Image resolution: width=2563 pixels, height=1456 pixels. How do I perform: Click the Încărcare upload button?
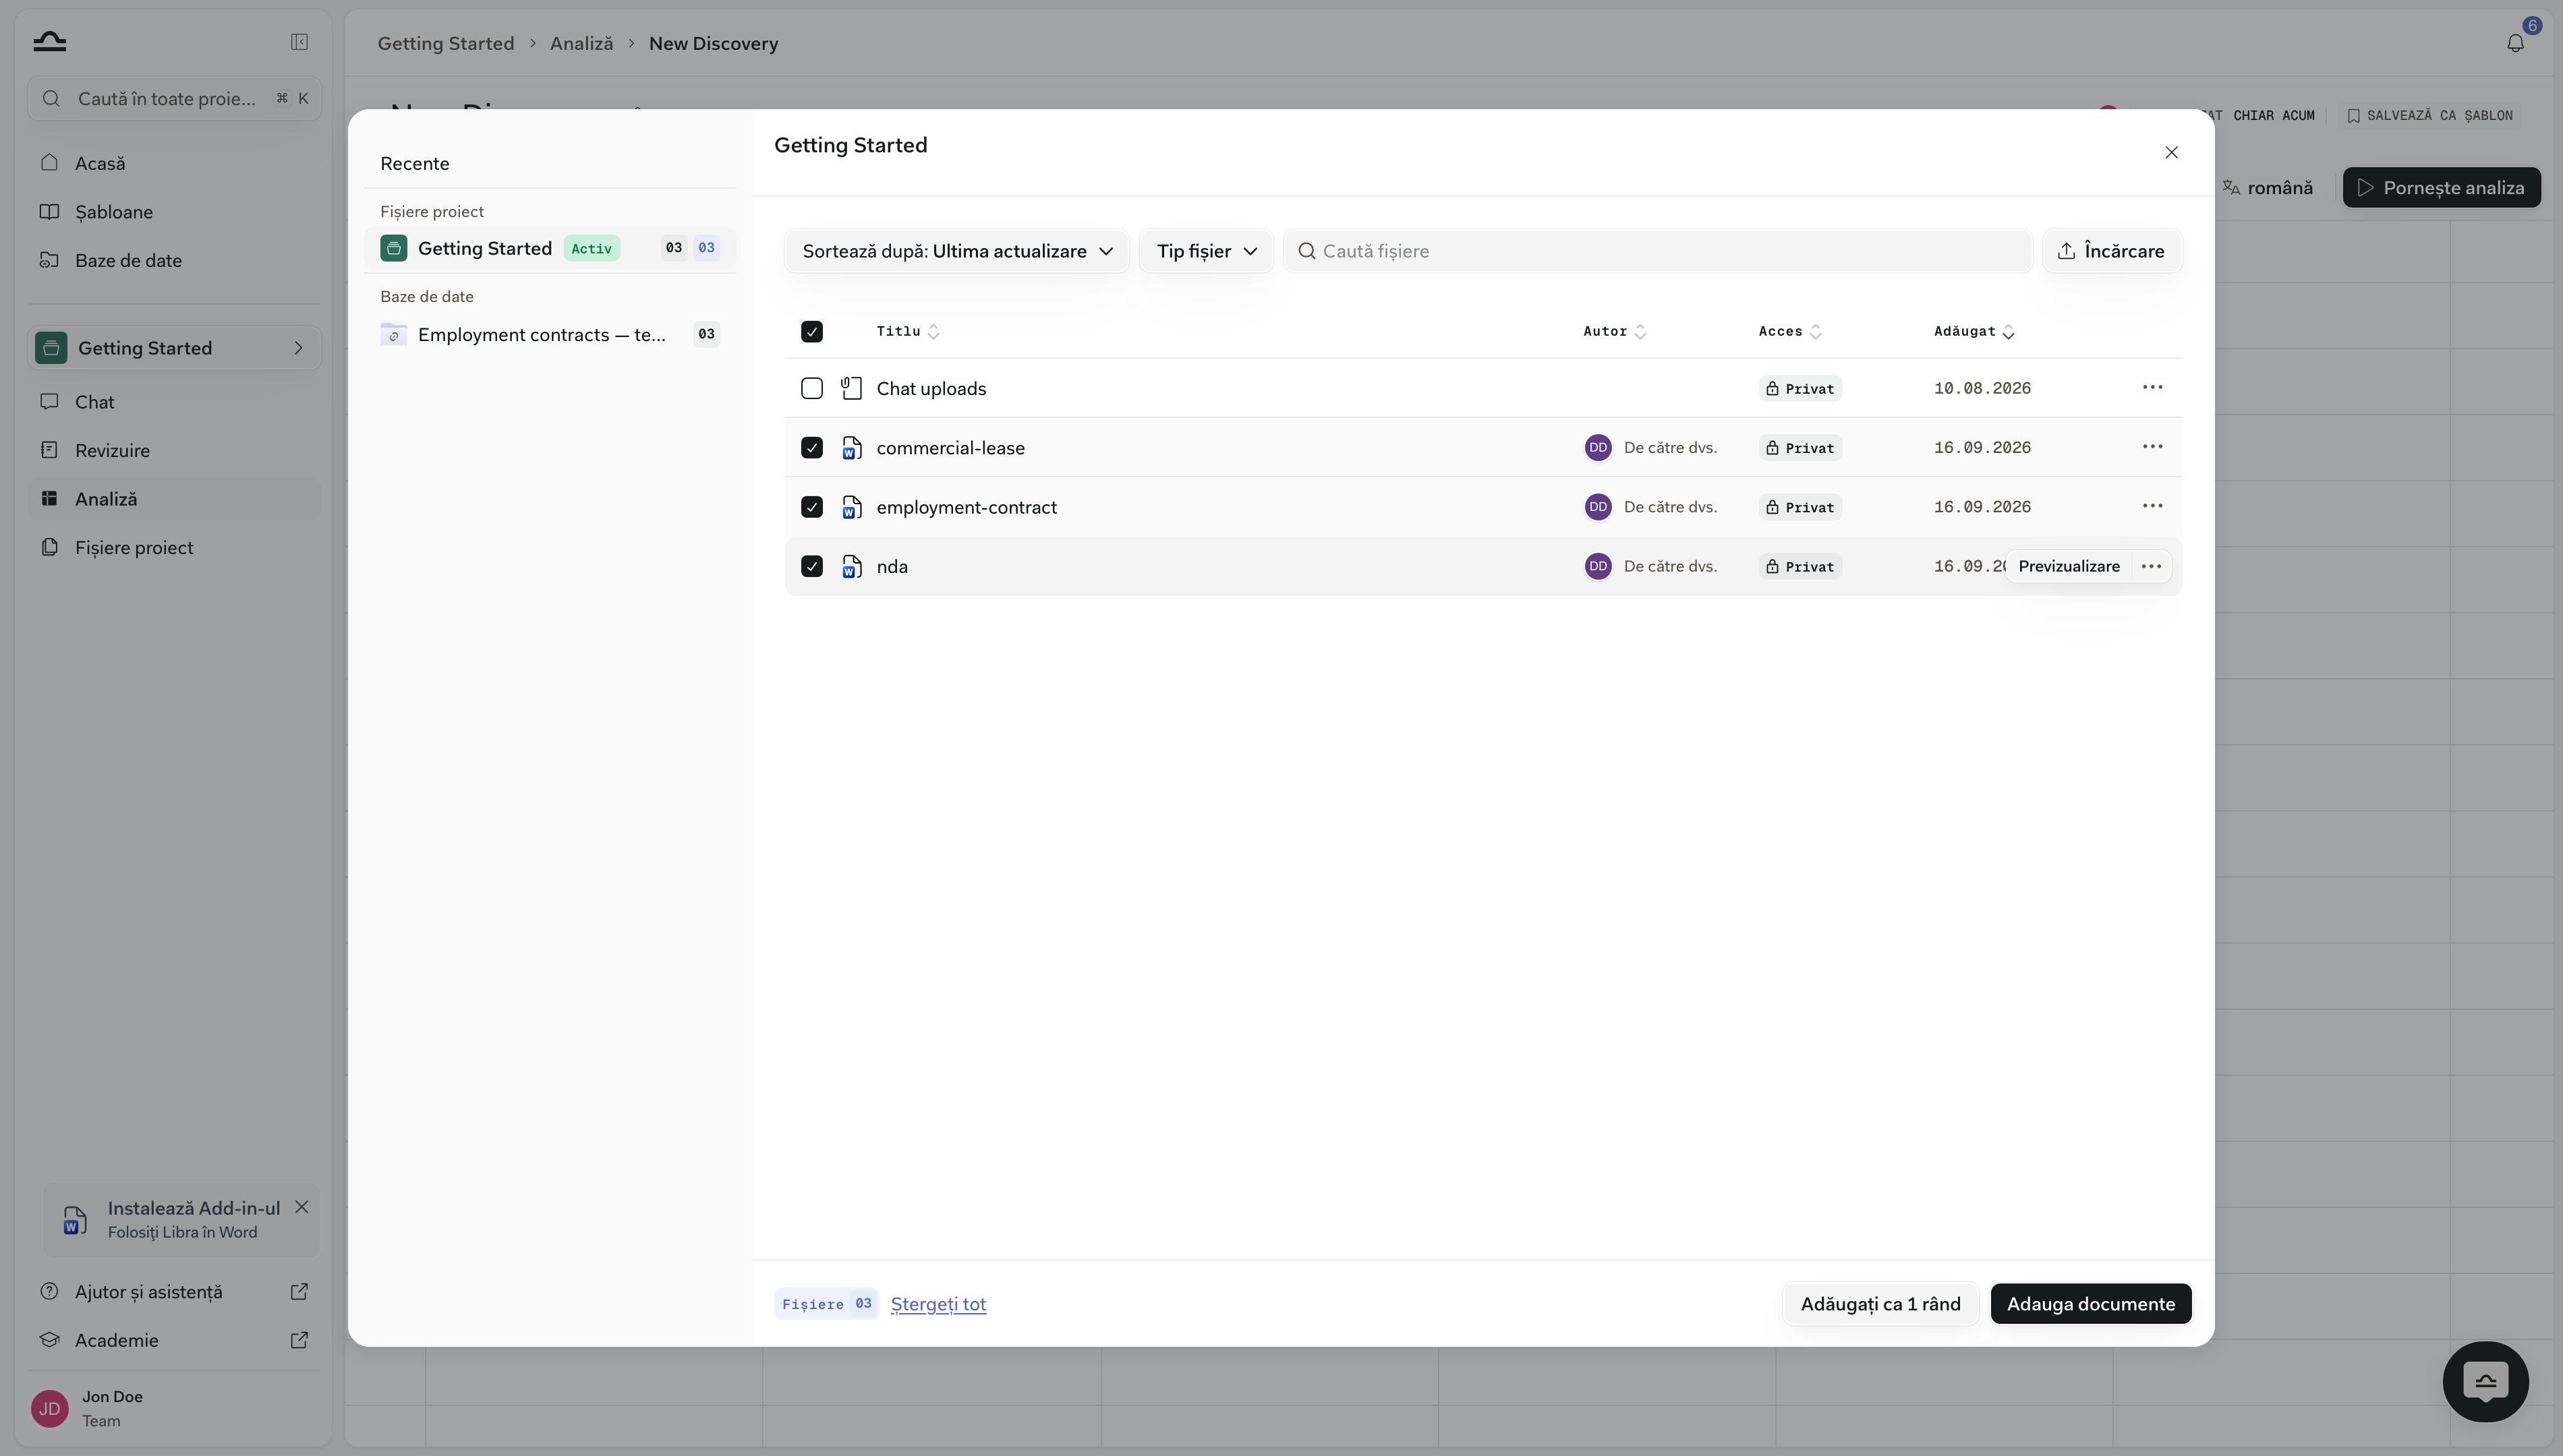2111,251
